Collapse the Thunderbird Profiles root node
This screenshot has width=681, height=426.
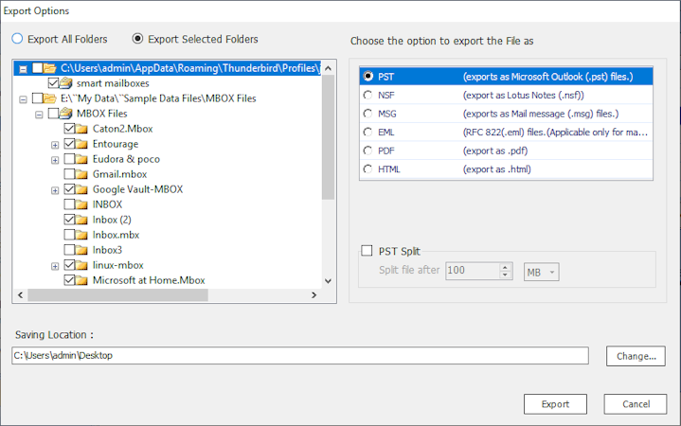point(23,68)
